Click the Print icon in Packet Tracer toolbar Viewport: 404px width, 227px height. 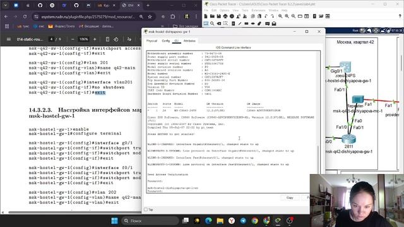[225, 16]
